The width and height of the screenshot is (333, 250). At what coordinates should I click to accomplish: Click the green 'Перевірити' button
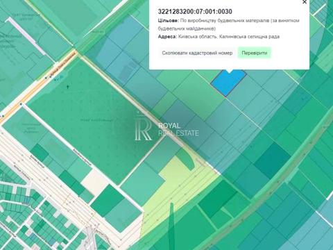point(255,53)
